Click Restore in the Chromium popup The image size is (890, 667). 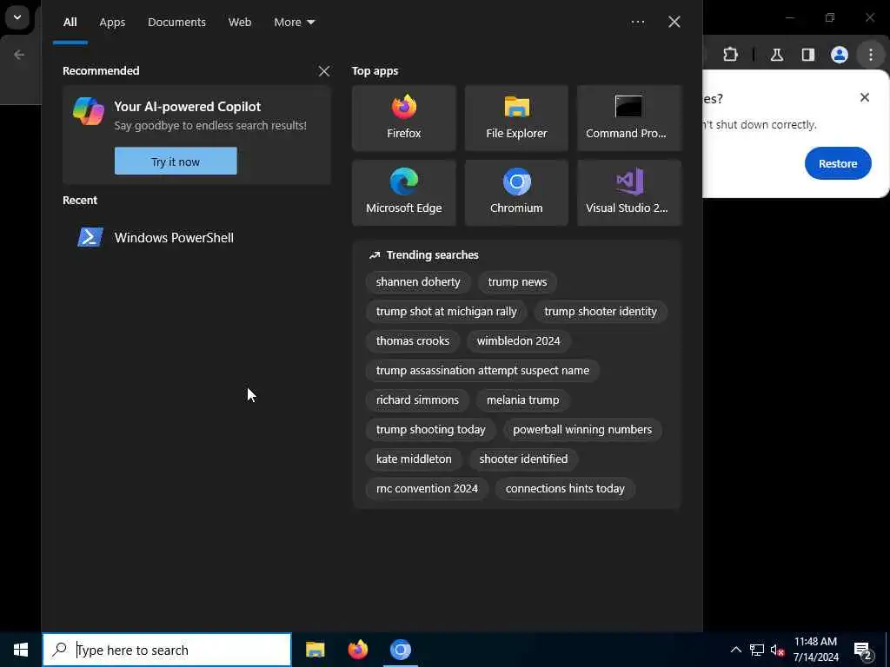tap(838, 163)
